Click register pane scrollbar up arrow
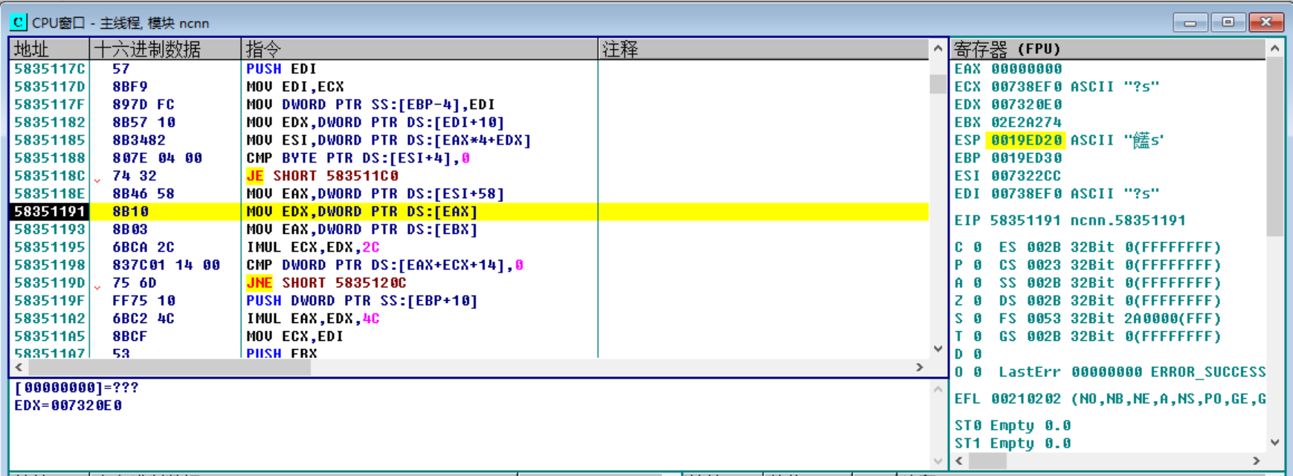Image resolution: width=1293 pixels, height=476 pixels. [1275, 49]
